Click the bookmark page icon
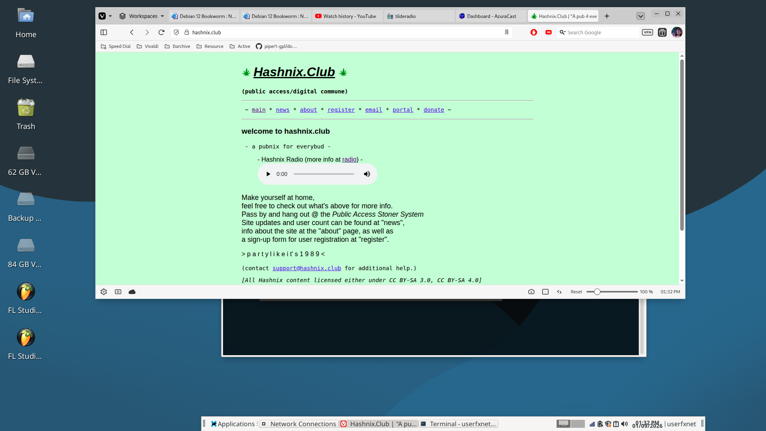The height and width of the screenshot is (431, 766). 507,32
